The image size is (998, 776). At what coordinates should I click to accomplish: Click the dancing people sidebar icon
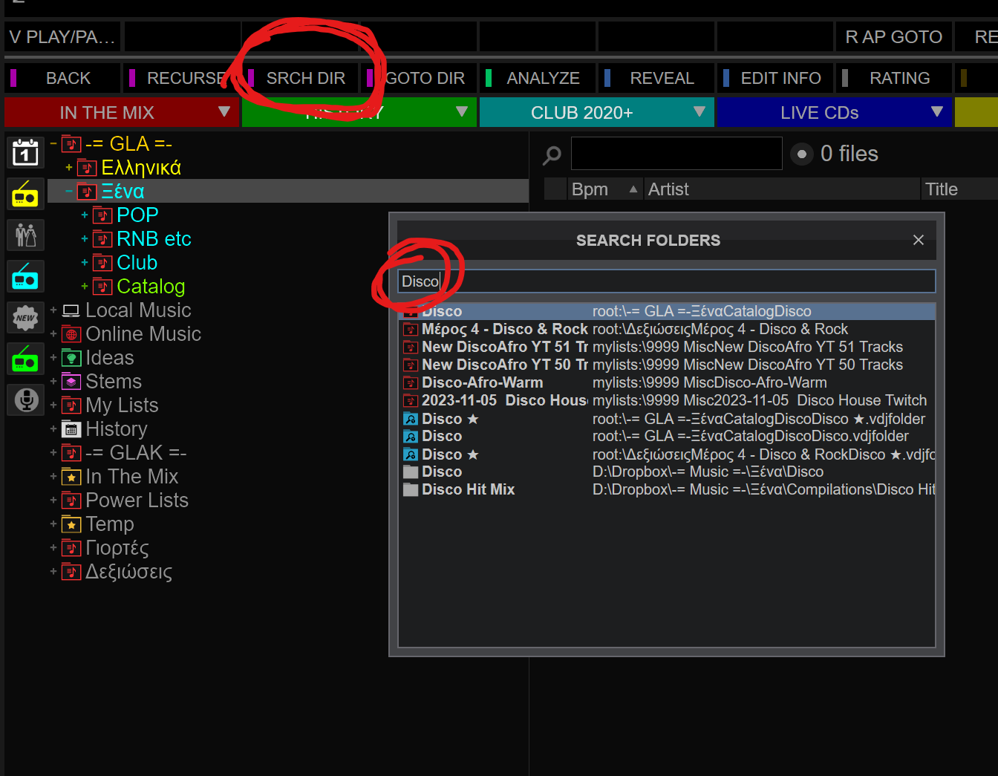(26, 235)
